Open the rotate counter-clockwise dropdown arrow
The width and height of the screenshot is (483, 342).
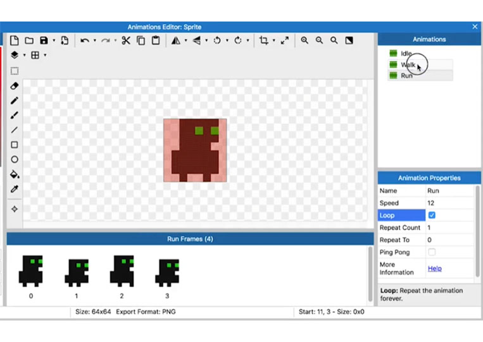227,40
